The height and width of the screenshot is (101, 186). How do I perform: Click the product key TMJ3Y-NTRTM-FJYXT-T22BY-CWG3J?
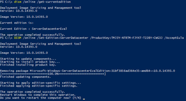[137, 38]
